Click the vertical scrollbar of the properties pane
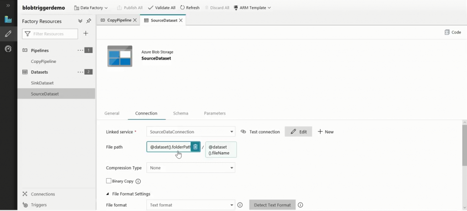 coord(464,145)
